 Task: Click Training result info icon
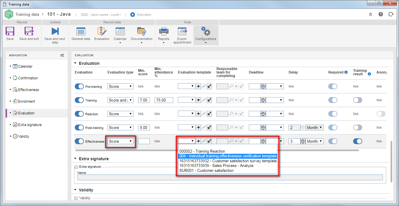pyautogui.click(x=369, y=74)
